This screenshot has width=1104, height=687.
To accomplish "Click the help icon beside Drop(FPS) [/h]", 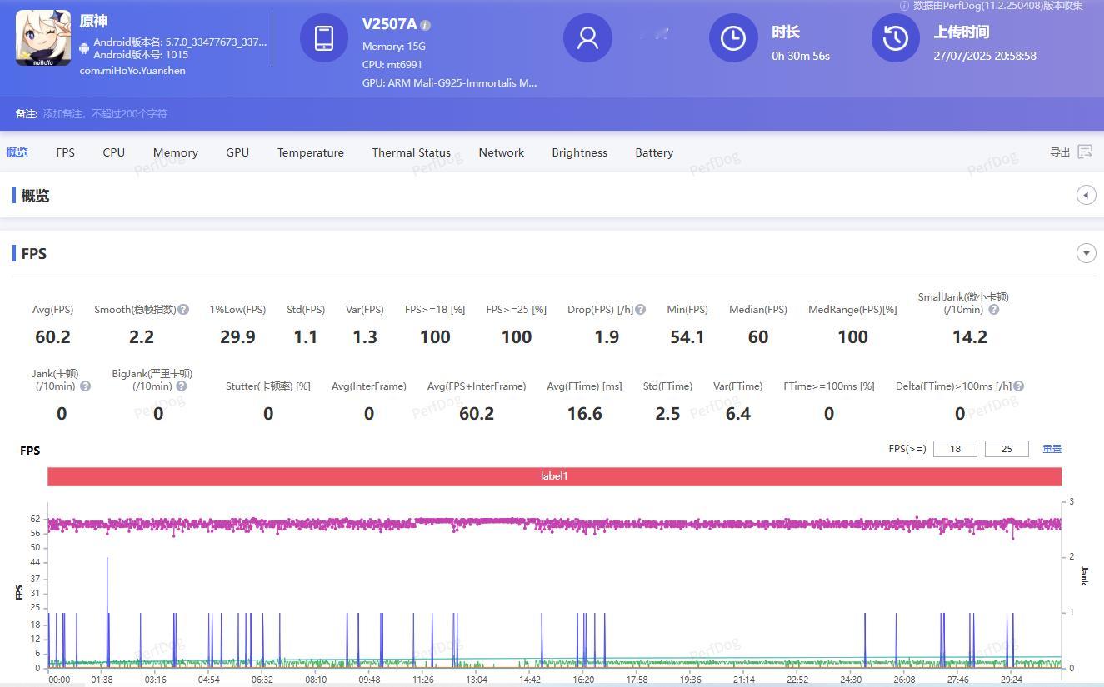I will tap(640, 309).
